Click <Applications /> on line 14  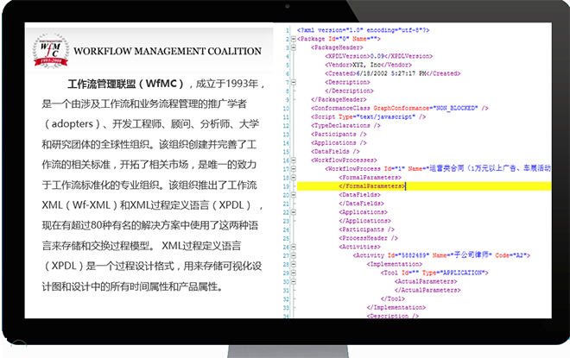click(339, 143)
